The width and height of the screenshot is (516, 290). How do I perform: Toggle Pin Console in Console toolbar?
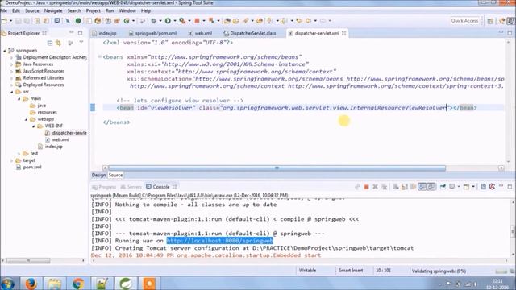443,187
